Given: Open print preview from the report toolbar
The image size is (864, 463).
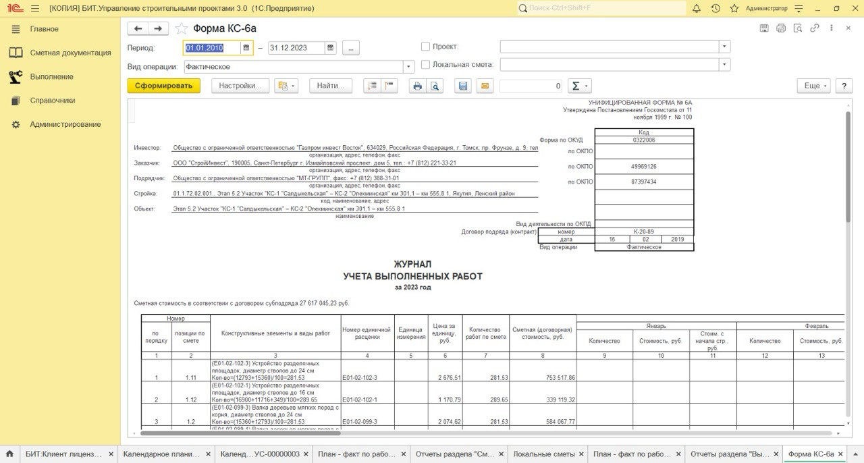Looking at the screenshot, I should tap(435, 86).
